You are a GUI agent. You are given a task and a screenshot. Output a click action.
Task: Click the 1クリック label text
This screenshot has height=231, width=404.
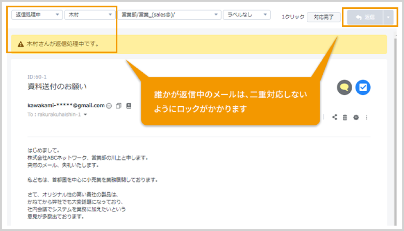293,17
